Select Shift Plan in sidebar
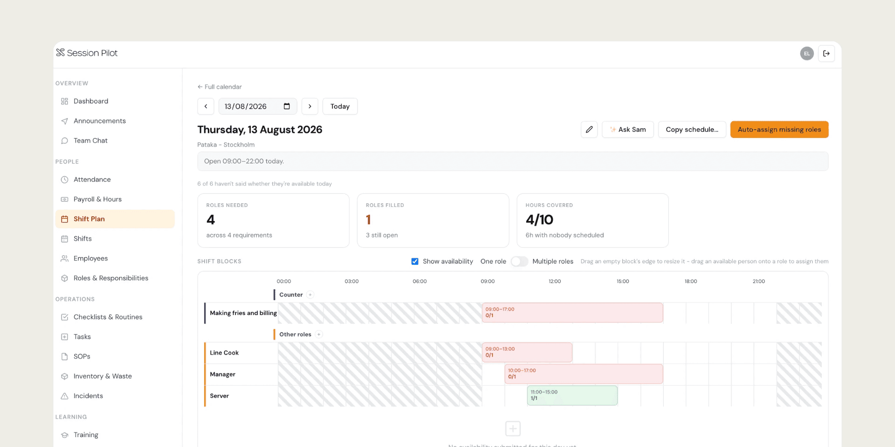Viewport: 895px width, 447px height. 115,219
